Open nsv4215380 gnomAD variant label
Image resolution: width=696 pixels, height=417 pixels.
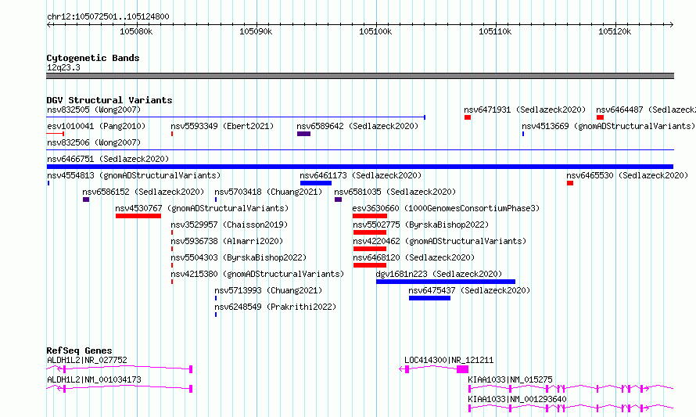tap(257, 274)
